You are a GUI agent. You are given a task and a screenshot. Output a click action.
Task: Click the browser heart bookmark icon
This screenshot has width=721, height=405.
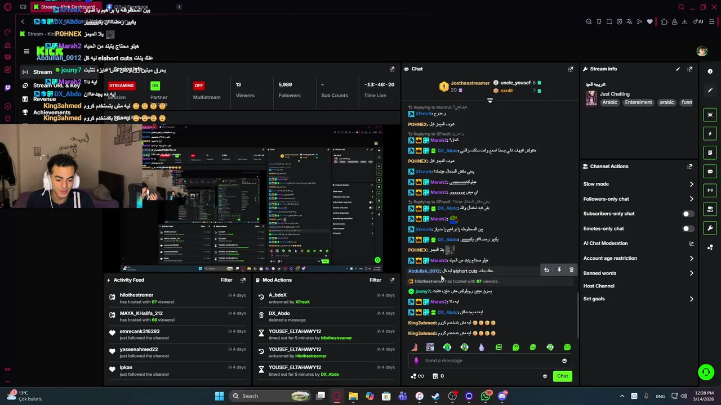pyautogui.click(x=649, y=22)
